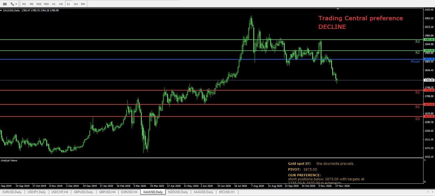Image resolution: width=435 pixels, height=196 pixels.
Task: Click the Trading Central preference text
Action: click(360, 18)
